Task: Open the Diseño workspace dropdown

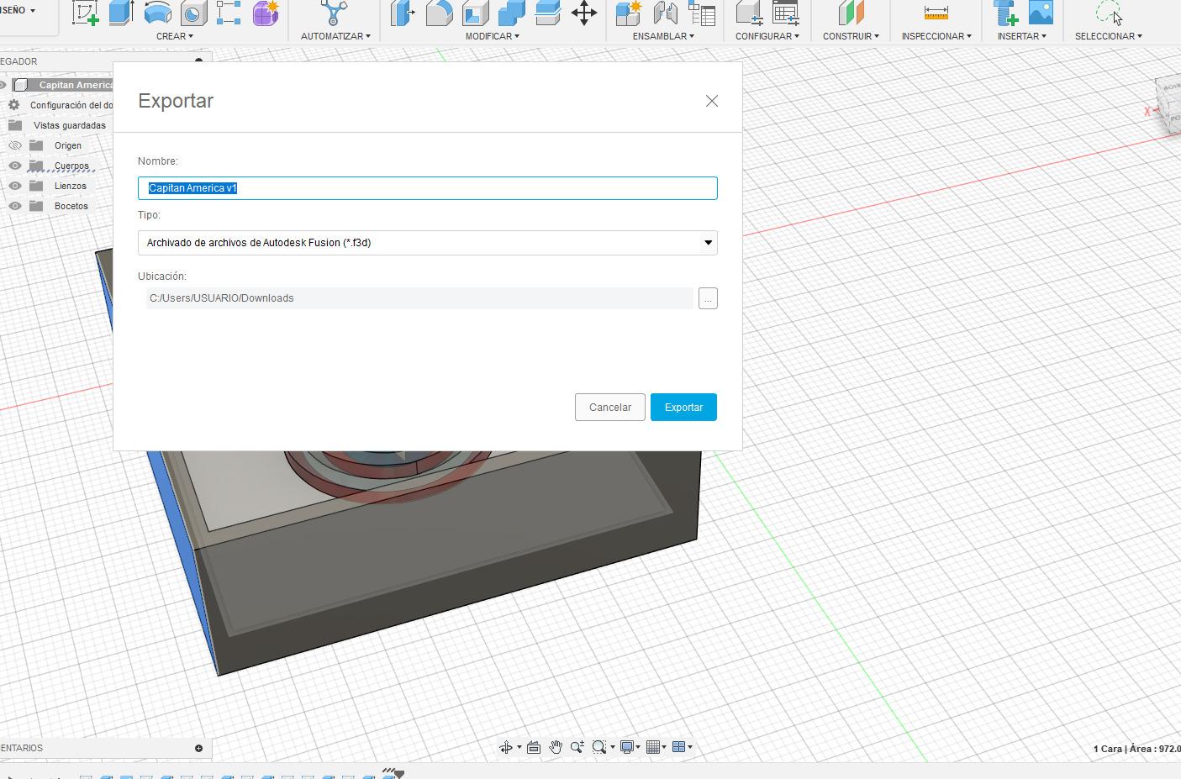Action: click(18, 10)
